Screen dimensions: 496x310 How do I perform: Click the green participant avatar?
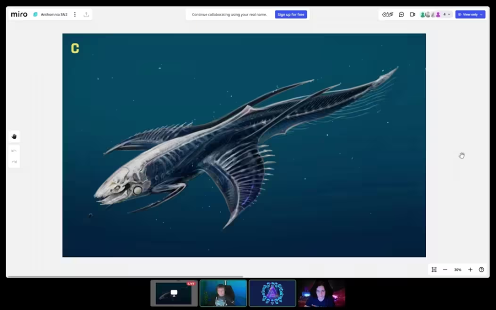tap(422, 14)
